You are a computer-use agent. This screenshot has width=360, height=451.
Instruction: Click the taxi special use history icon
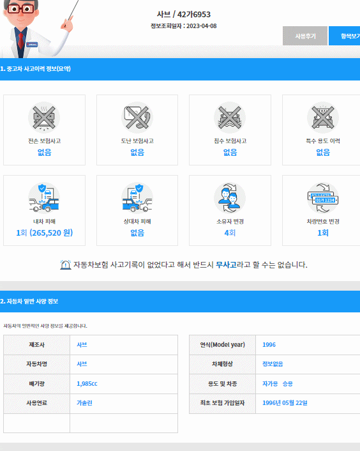pos(323,118)
